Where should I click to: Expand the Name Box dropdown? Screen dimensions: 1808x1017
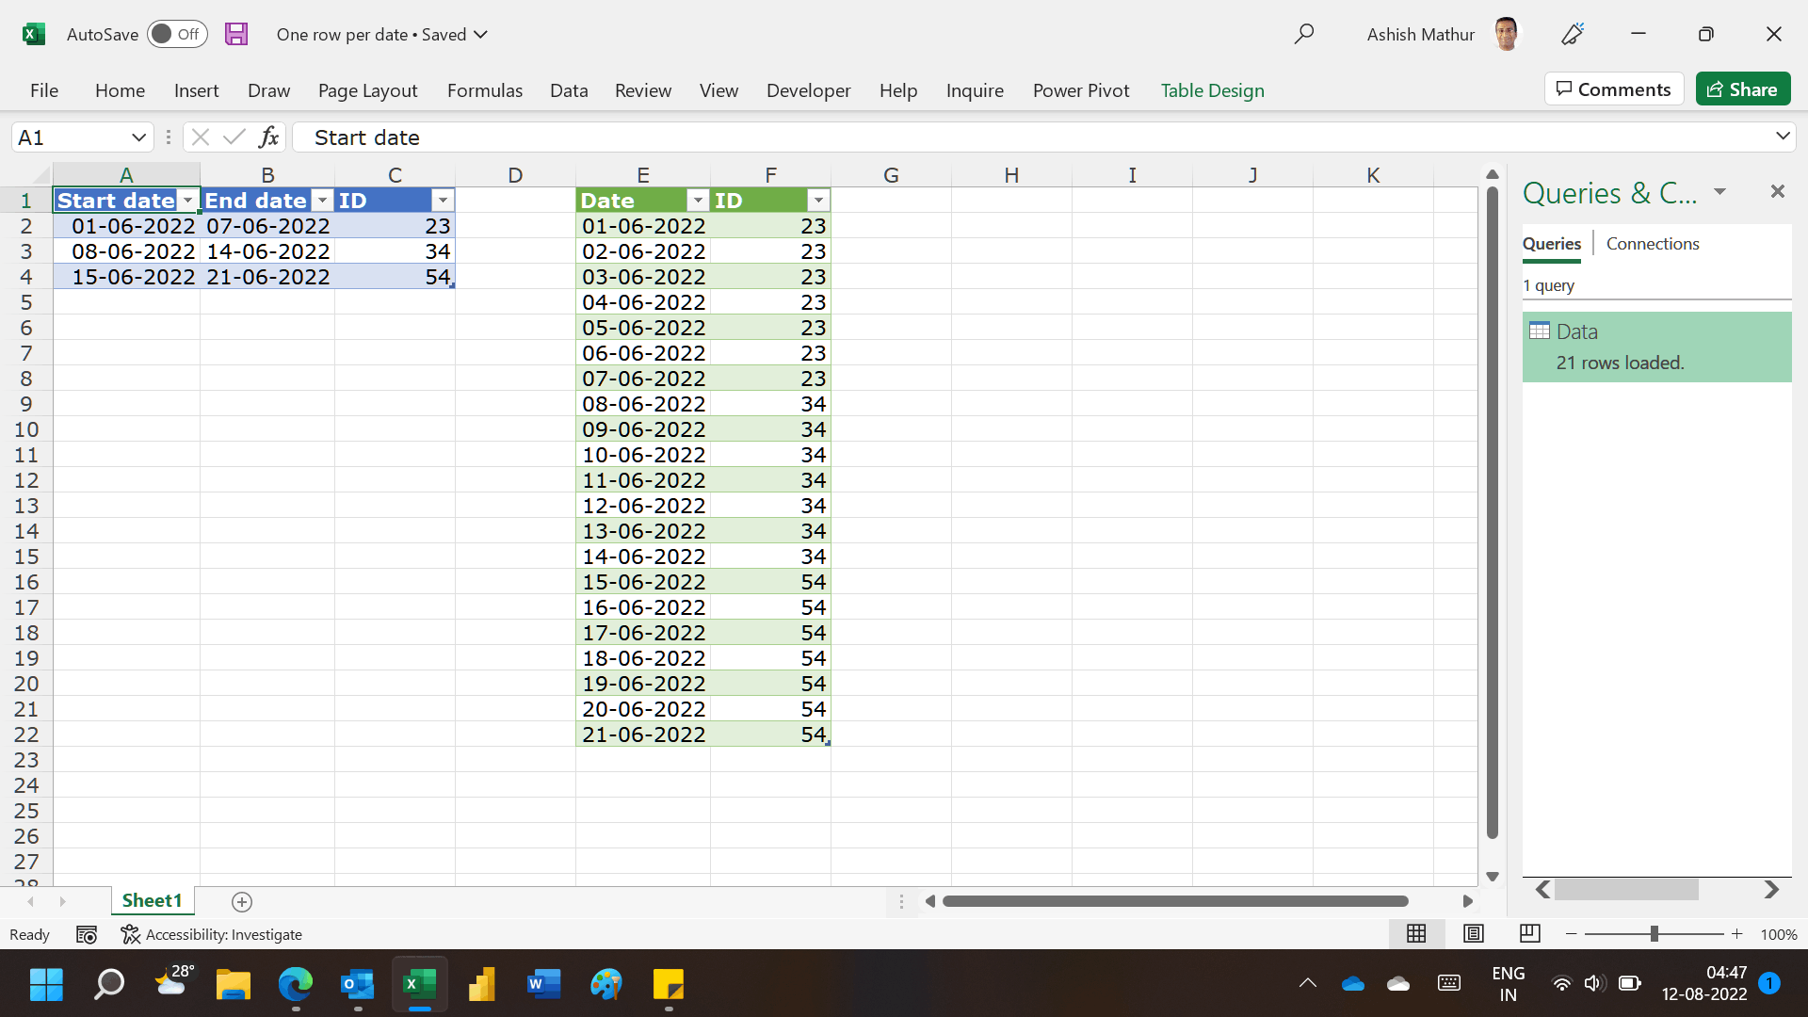pos(138,137)
